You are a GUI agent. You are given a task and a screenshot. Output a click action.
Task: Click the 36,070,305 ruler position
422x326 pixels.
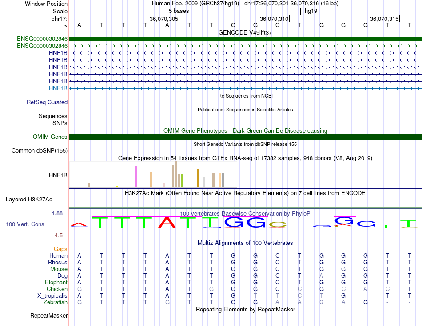coord(164,19)
